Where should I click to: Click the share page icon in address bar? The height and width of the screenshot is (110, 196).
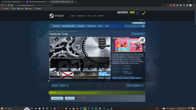163,5
